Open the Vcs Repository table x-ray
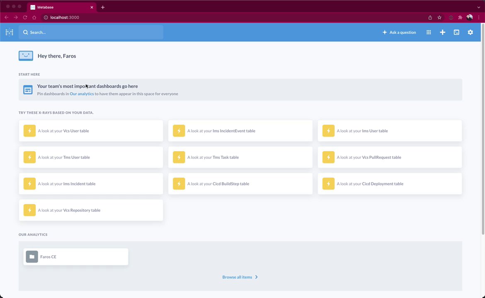This screenshot has width=485, height=298. click(x=91, y=210)
